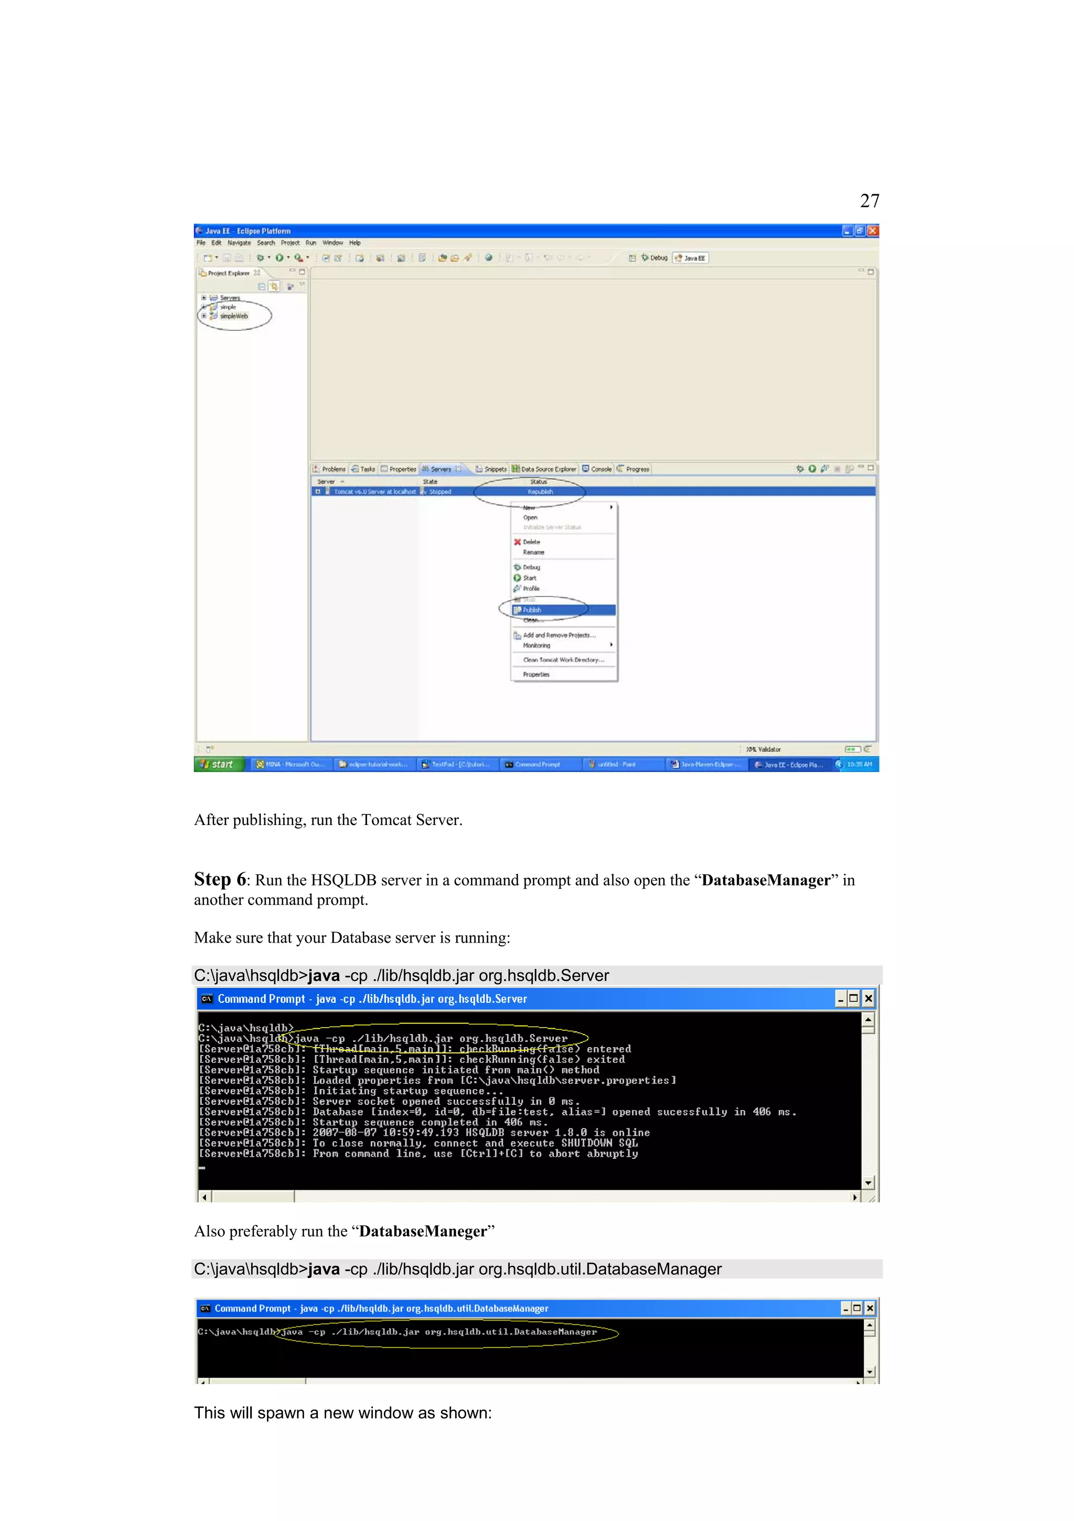
Task: Open the web browser globe toolbar icon
Action: pos(488,258)
